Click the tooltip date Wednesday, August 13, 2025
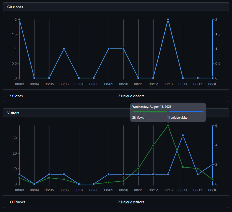 pos(152,107)
